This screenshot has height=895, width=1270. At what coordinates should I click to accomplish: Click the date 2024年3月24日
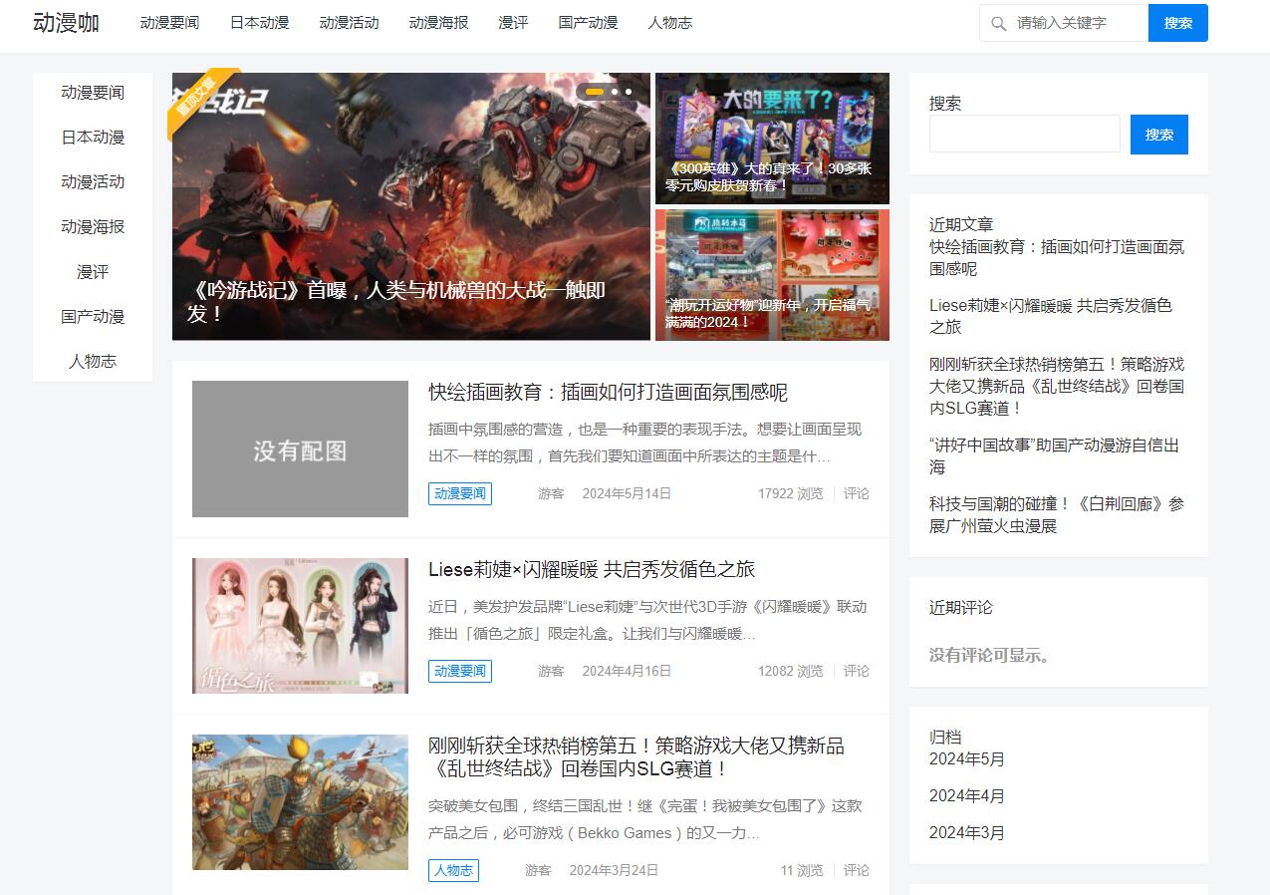click(x=614, y=870)
